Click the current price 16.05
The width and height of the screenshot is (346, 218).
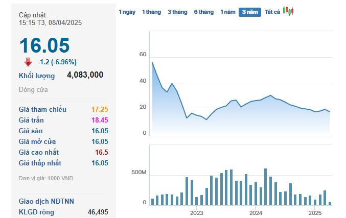[44, 45]
